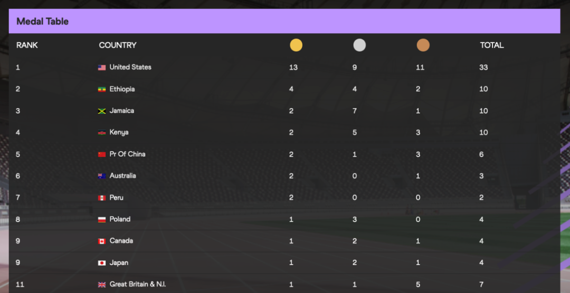Click the Poland flag icon
This screenshot has width=570, height=293.
pos(102,220)
